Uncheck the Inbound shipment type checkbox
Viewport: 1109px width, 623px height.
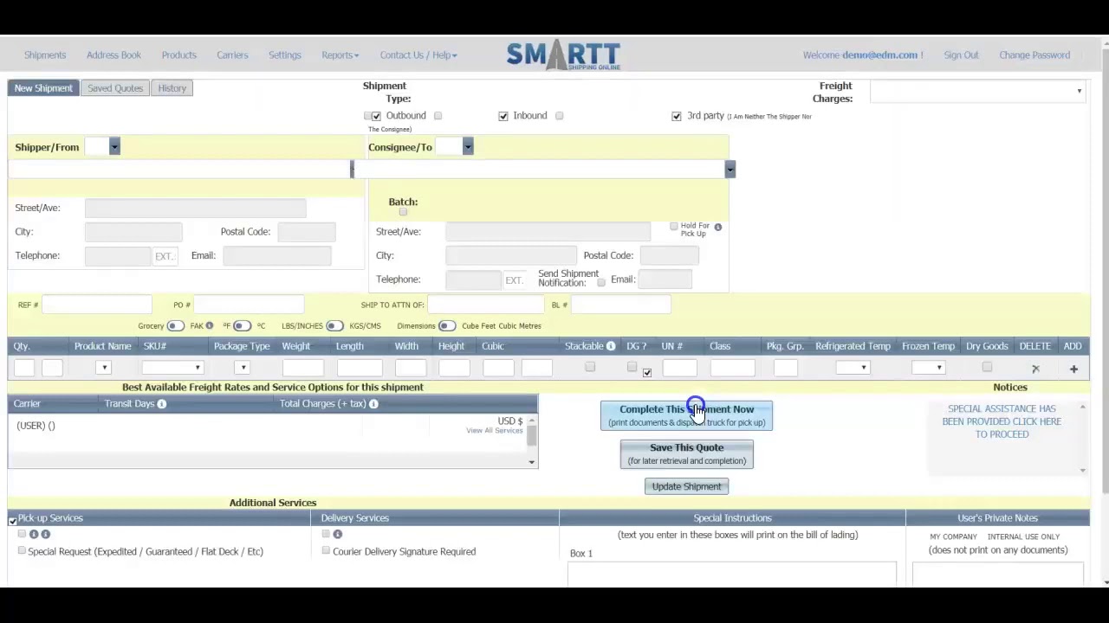(503, 116)
